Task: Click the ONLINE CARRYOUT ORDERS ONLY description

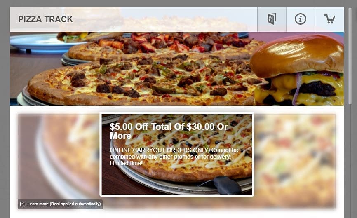Action: click(x=174, y=157)
